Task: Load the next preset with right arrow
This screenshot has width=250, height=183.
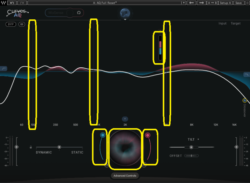Action: pos(202,3)
